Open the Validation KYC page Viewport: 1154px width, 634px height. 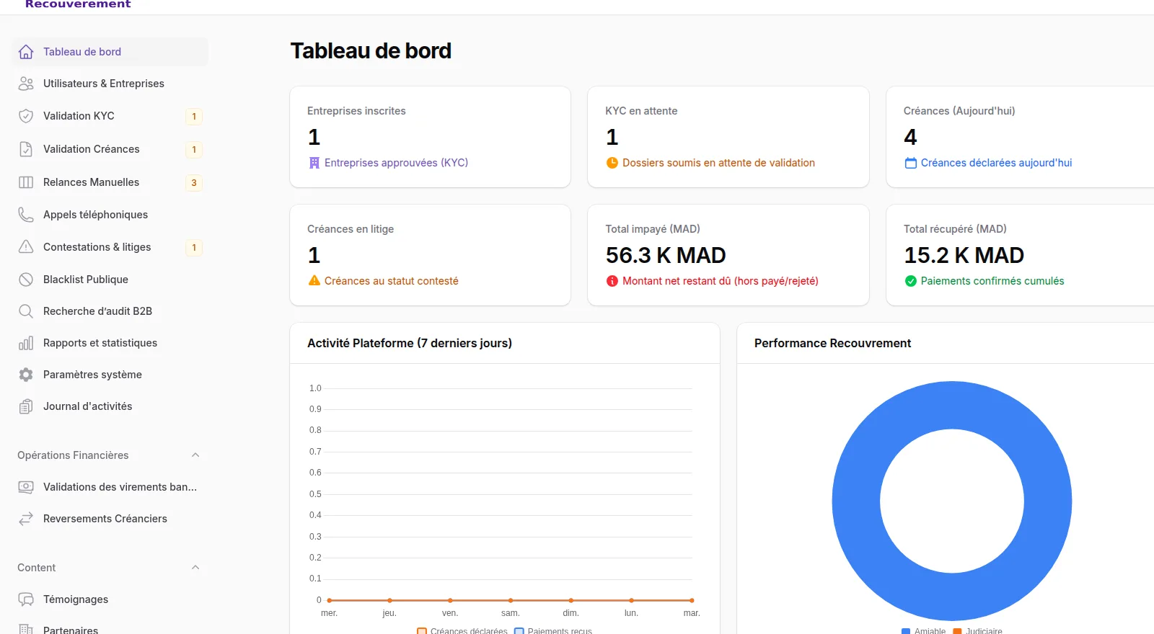pyautogui.click(x=110, y=116)
